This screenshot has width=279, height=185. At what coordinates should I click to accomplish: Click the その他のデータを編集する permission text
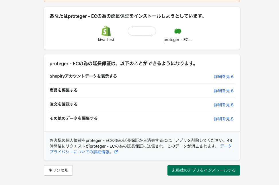(x=73, y=119)
